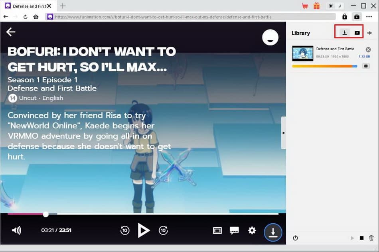
Task: Mute the video volume speaker
Action: (x=16, y=230)
